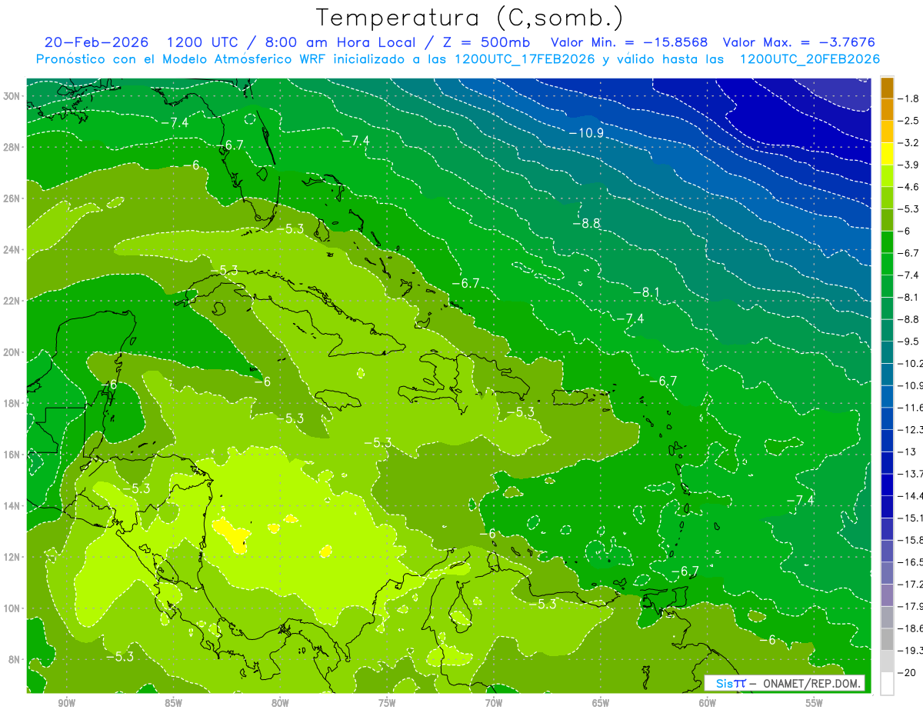
Task: Click the '-3.2' value in the color legend
Action: click(908, 142)
